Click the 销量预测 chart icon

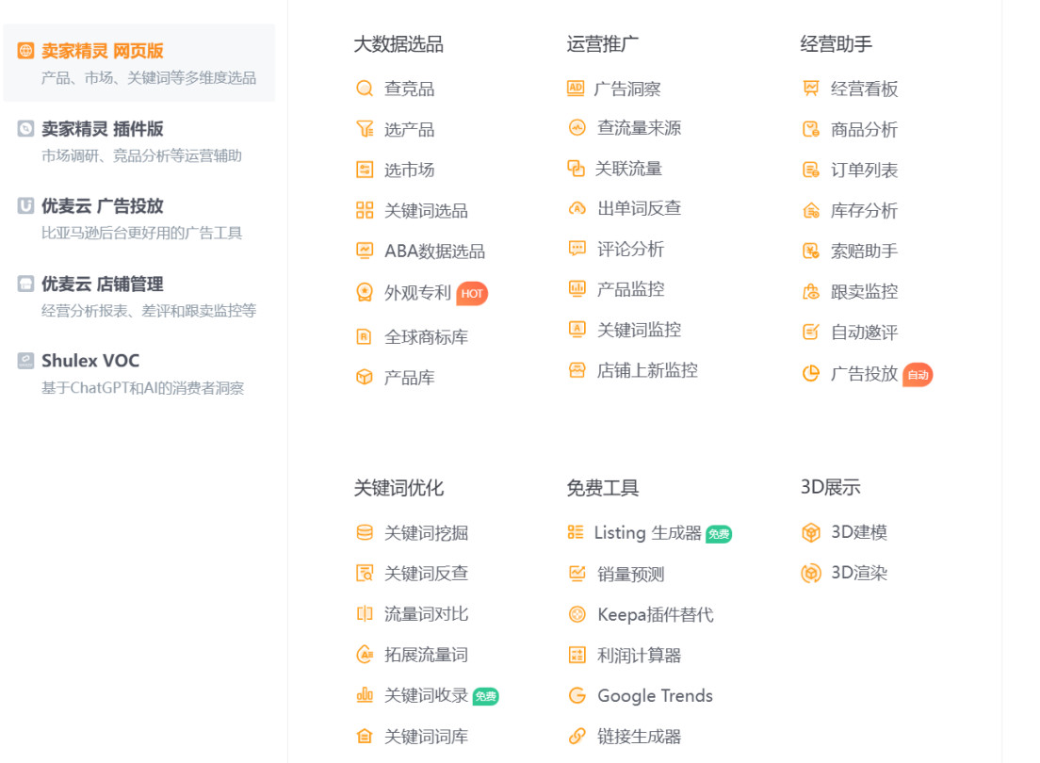click(577, 574)
